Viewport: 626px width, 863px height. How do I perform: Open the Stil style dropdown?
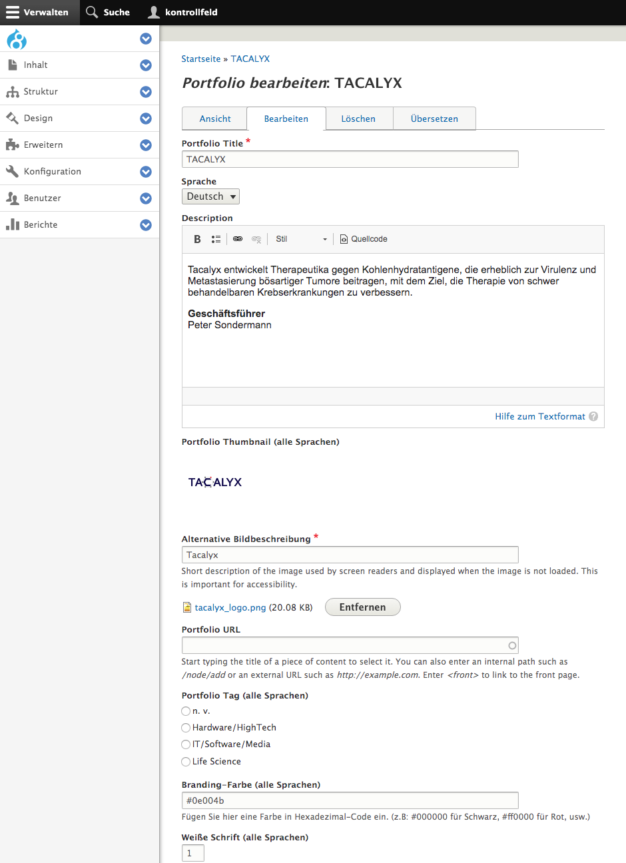(x=302, y=239)
